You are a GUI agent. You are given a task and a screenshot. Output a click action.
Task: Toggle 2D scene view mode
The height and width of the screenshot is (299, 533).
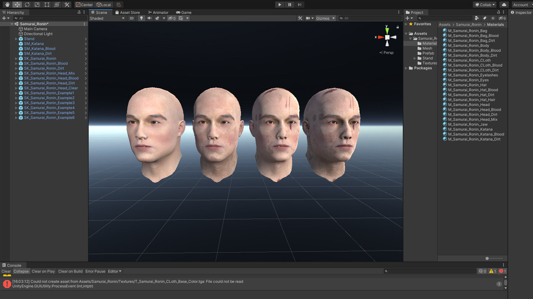tap(131, 18)
